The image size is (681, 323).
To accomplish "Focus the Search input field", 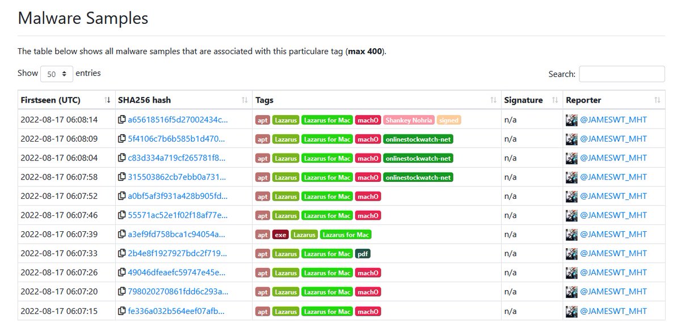I will point(621,74).
